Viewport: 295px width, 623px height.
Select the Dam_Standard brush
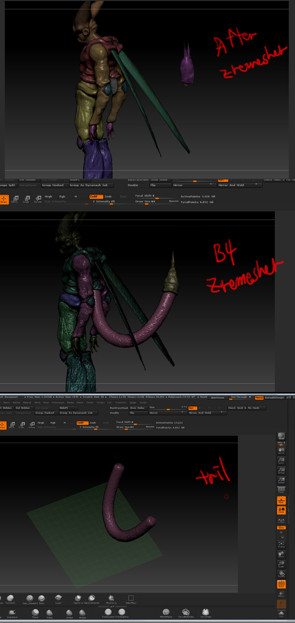(x=30, y=599)
